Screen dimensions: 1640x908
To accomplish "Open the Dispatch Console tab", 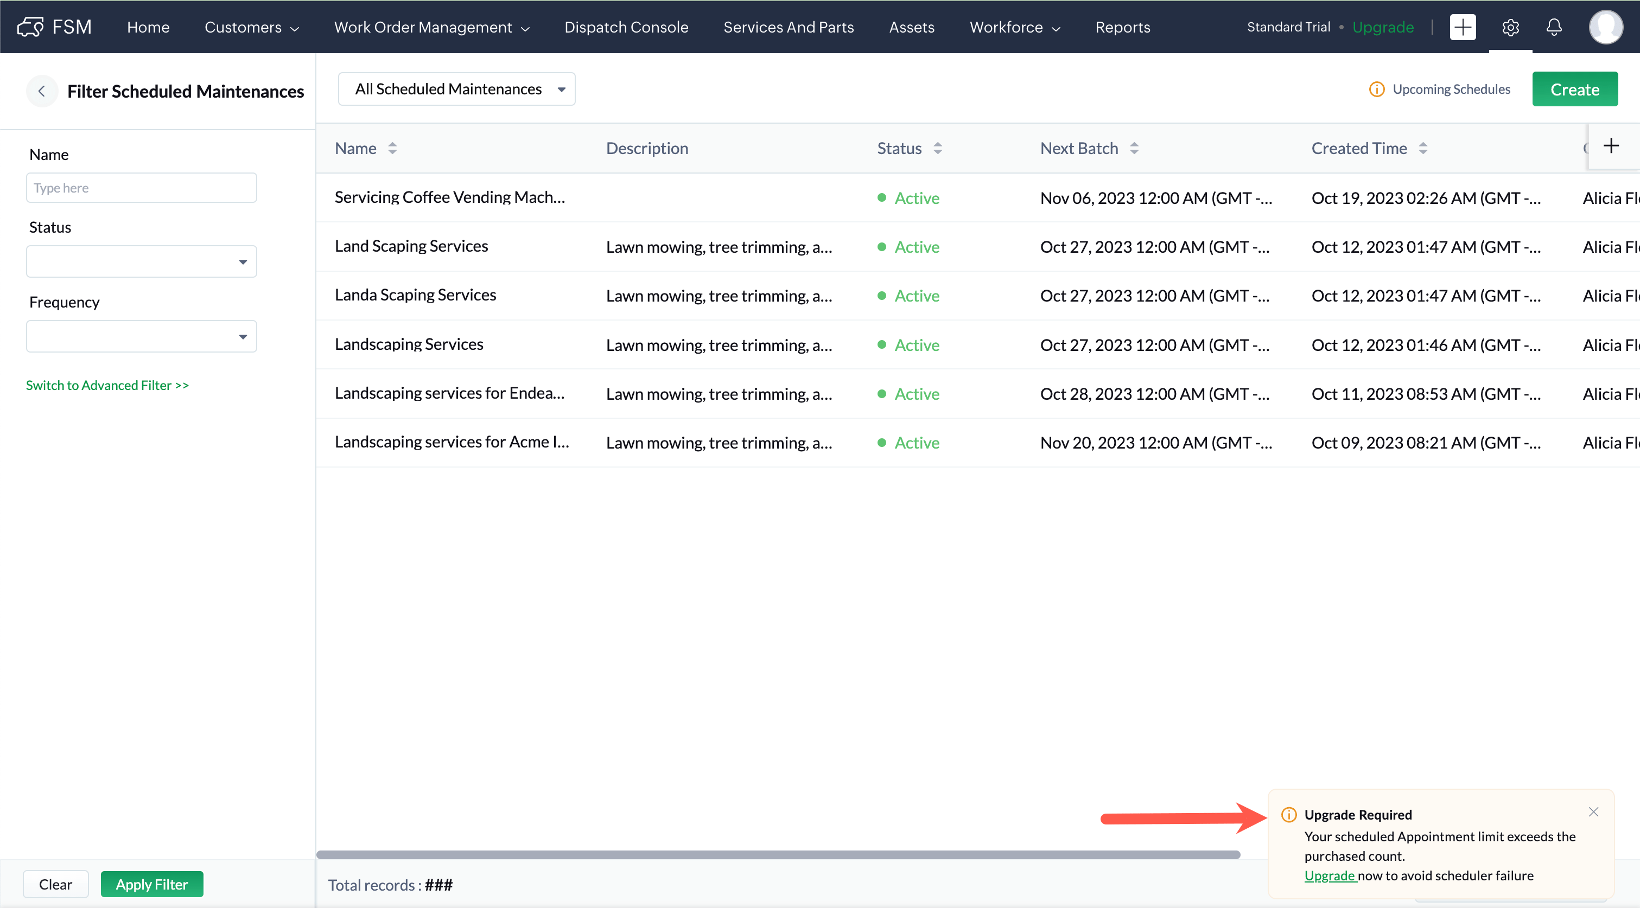I will pos(626,27).
